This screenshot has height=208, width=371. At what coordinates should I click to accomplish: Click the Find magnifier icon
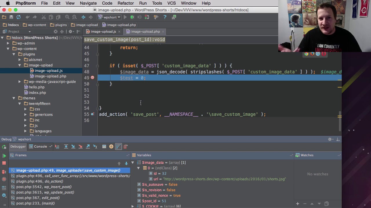click(67, 17)
